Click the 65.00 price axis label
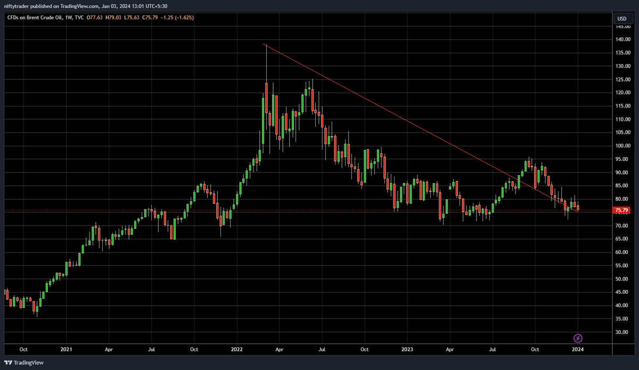This screenshot has width=639, height=370. [x=622, y=239]
